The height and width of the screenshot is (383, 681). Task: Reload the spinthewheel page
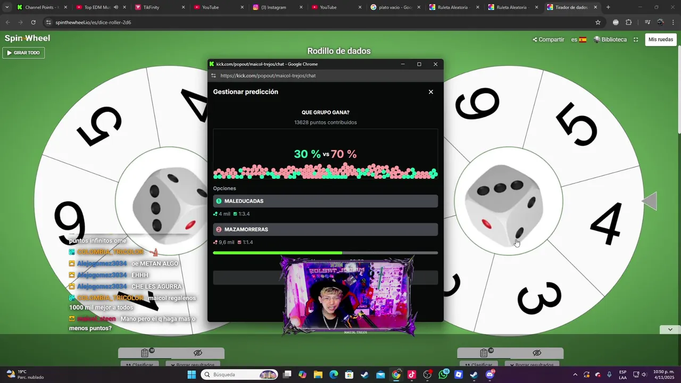(33, 22)
